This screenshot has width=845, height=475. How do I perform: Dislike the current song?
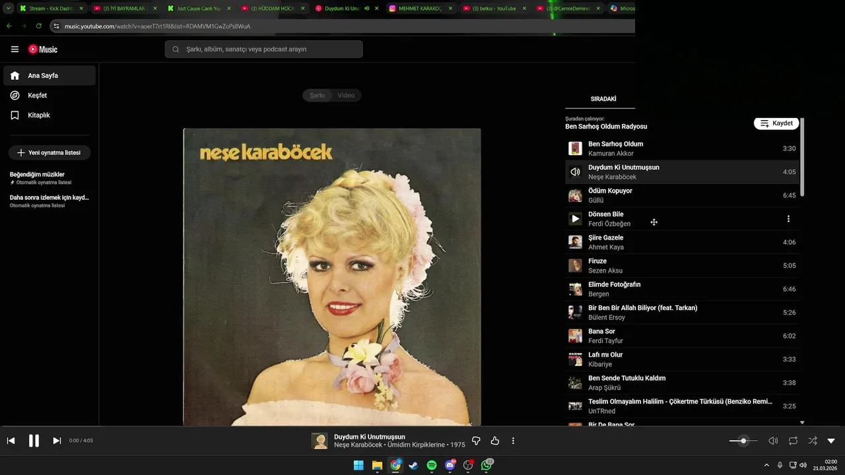[476, 441]
